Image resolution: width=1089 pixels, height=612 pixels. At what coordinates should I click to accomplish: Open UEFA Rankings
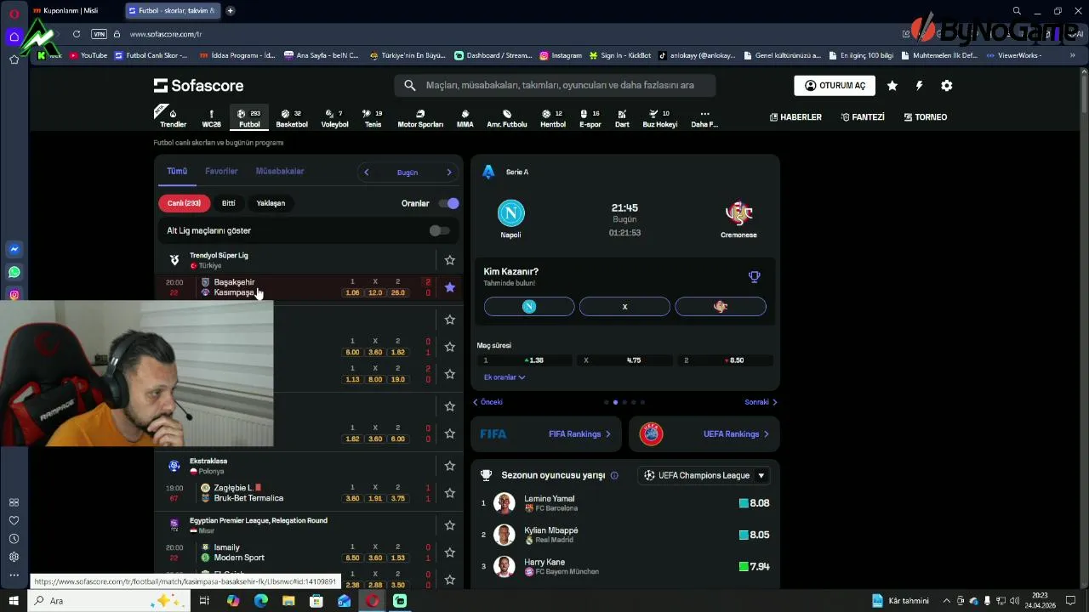click(704, 434)
